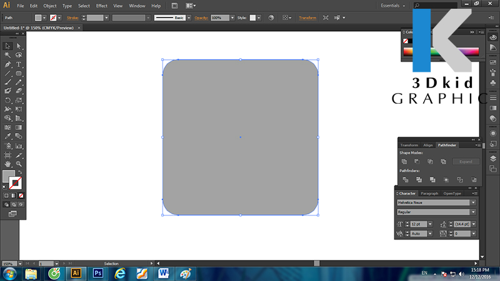500x281 pixels.
Task: Expand the stroke weight dropdown
Action: point(106,18)
